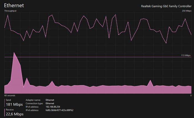Select the 181 Mbps send value
Viewport: 194px width, 118px height.
tap(14, 104)
